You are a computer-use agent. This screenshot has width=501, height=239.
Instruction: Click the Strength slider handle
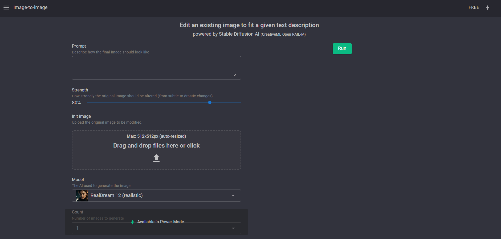click(210, 103)
